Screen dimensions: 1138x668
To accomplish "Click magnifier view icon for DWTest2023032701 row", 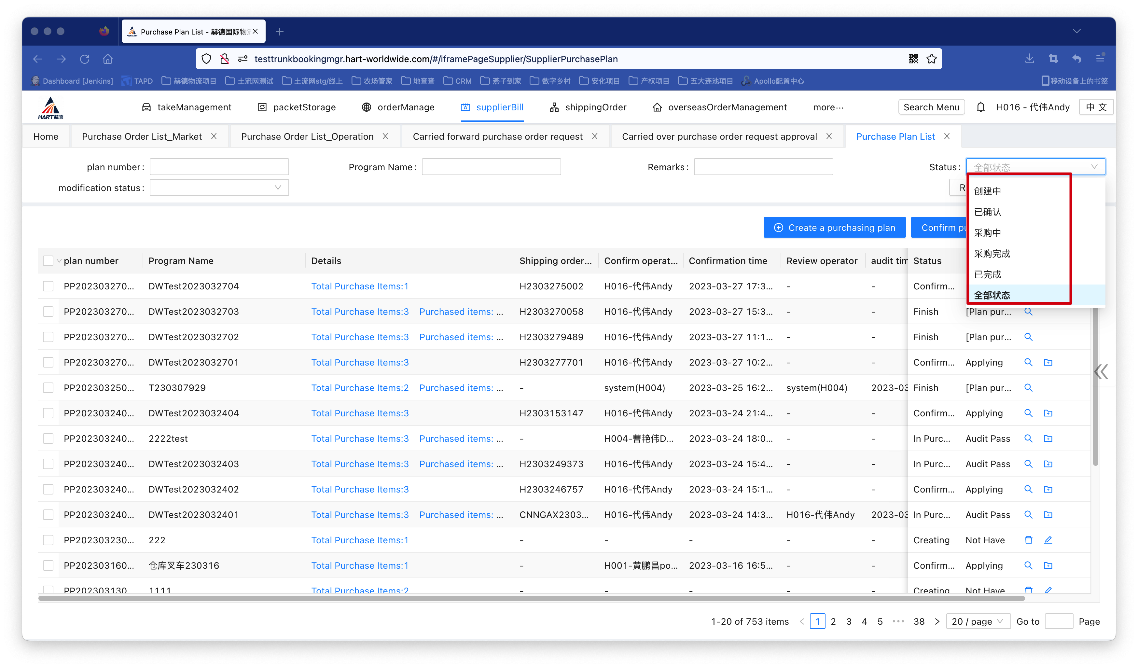I will [1028, 362].
